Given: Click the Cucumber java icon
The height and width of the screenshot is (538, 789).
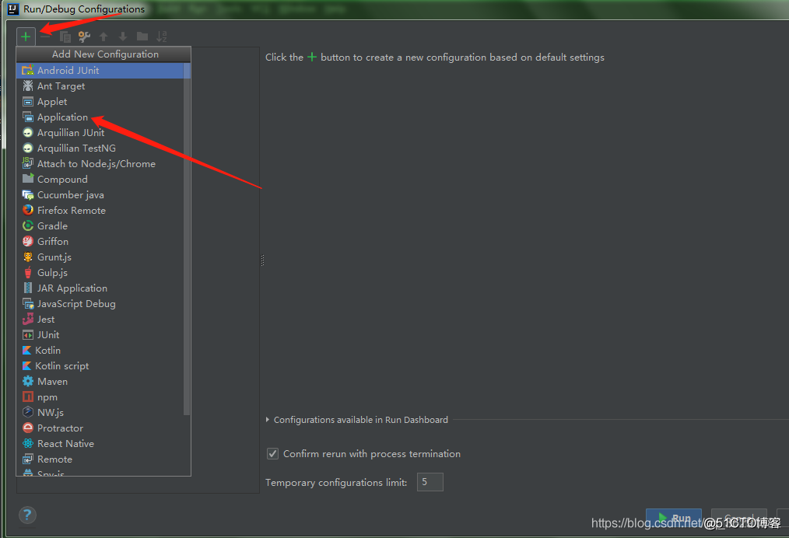Looking at the screenshot, I should [x=28, y=194].
